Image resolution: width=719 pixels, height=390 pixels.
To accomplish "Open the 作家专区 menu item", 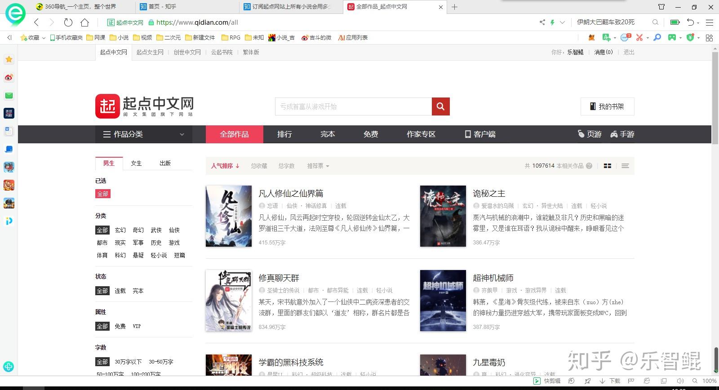I will pos(421,134).
